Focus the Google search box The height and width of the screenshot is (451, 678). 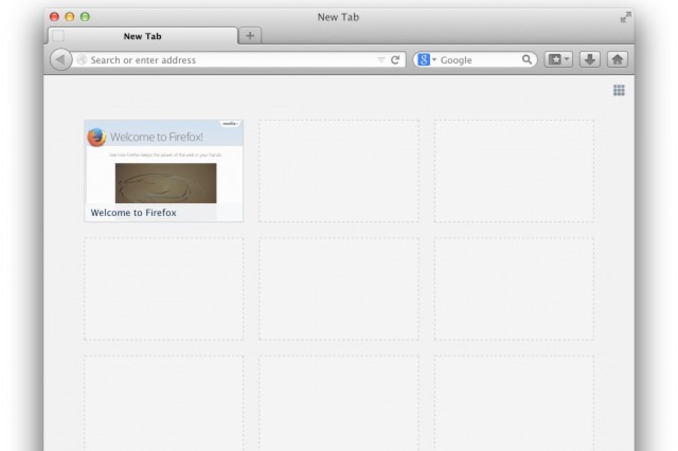[x=479, y=60]
